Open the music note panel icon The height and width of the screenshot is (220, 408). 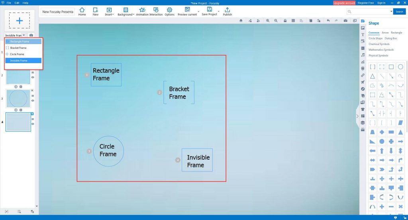tap(363, 54)
